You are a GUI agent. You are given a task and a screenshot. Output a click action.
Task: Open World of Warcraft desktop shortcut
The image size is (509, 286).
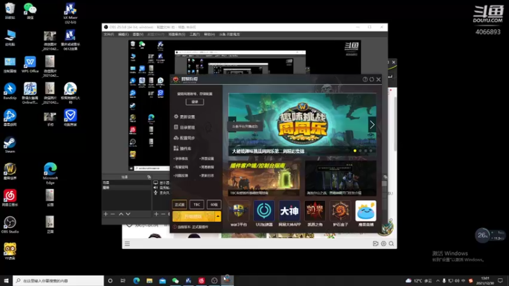[10, 171]
